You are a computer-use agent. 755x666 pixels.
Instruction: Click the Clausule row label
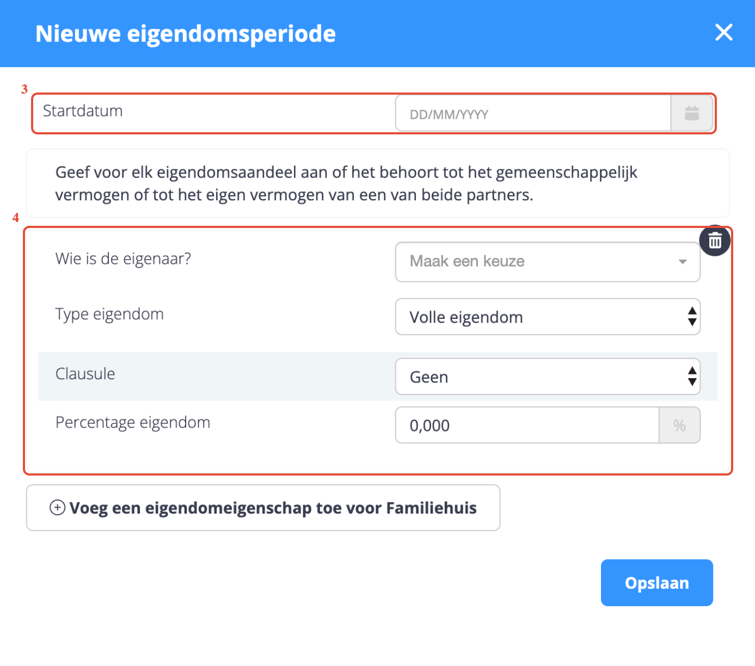pyautogui.click(x=85, y=374)
